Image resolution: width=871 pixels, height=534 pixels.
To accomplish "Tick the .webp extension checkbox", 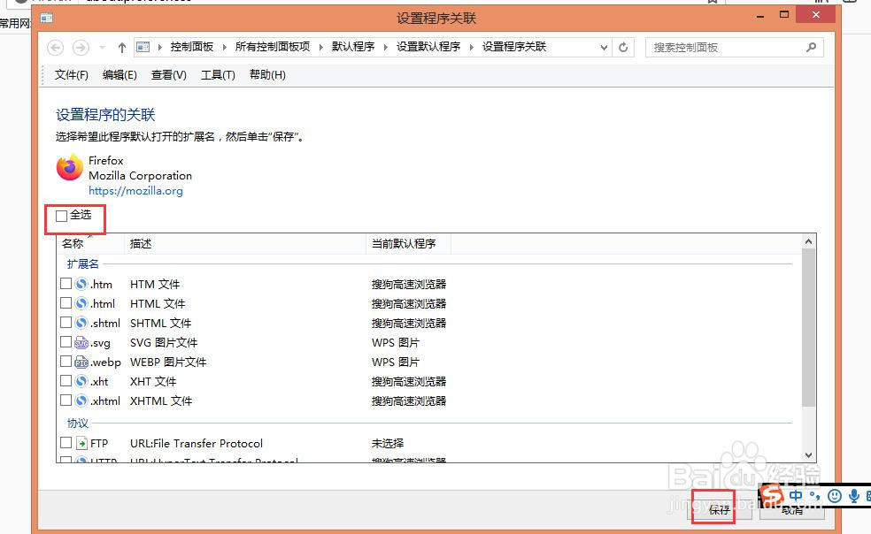I will (66, 362).
